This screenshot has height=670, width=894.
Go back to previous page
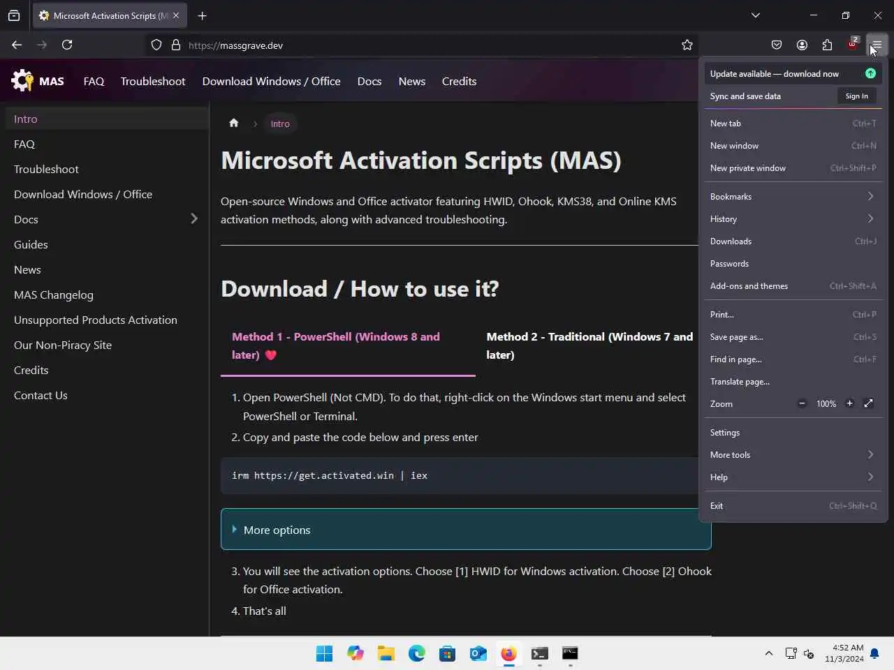click(x=17, y=45)
